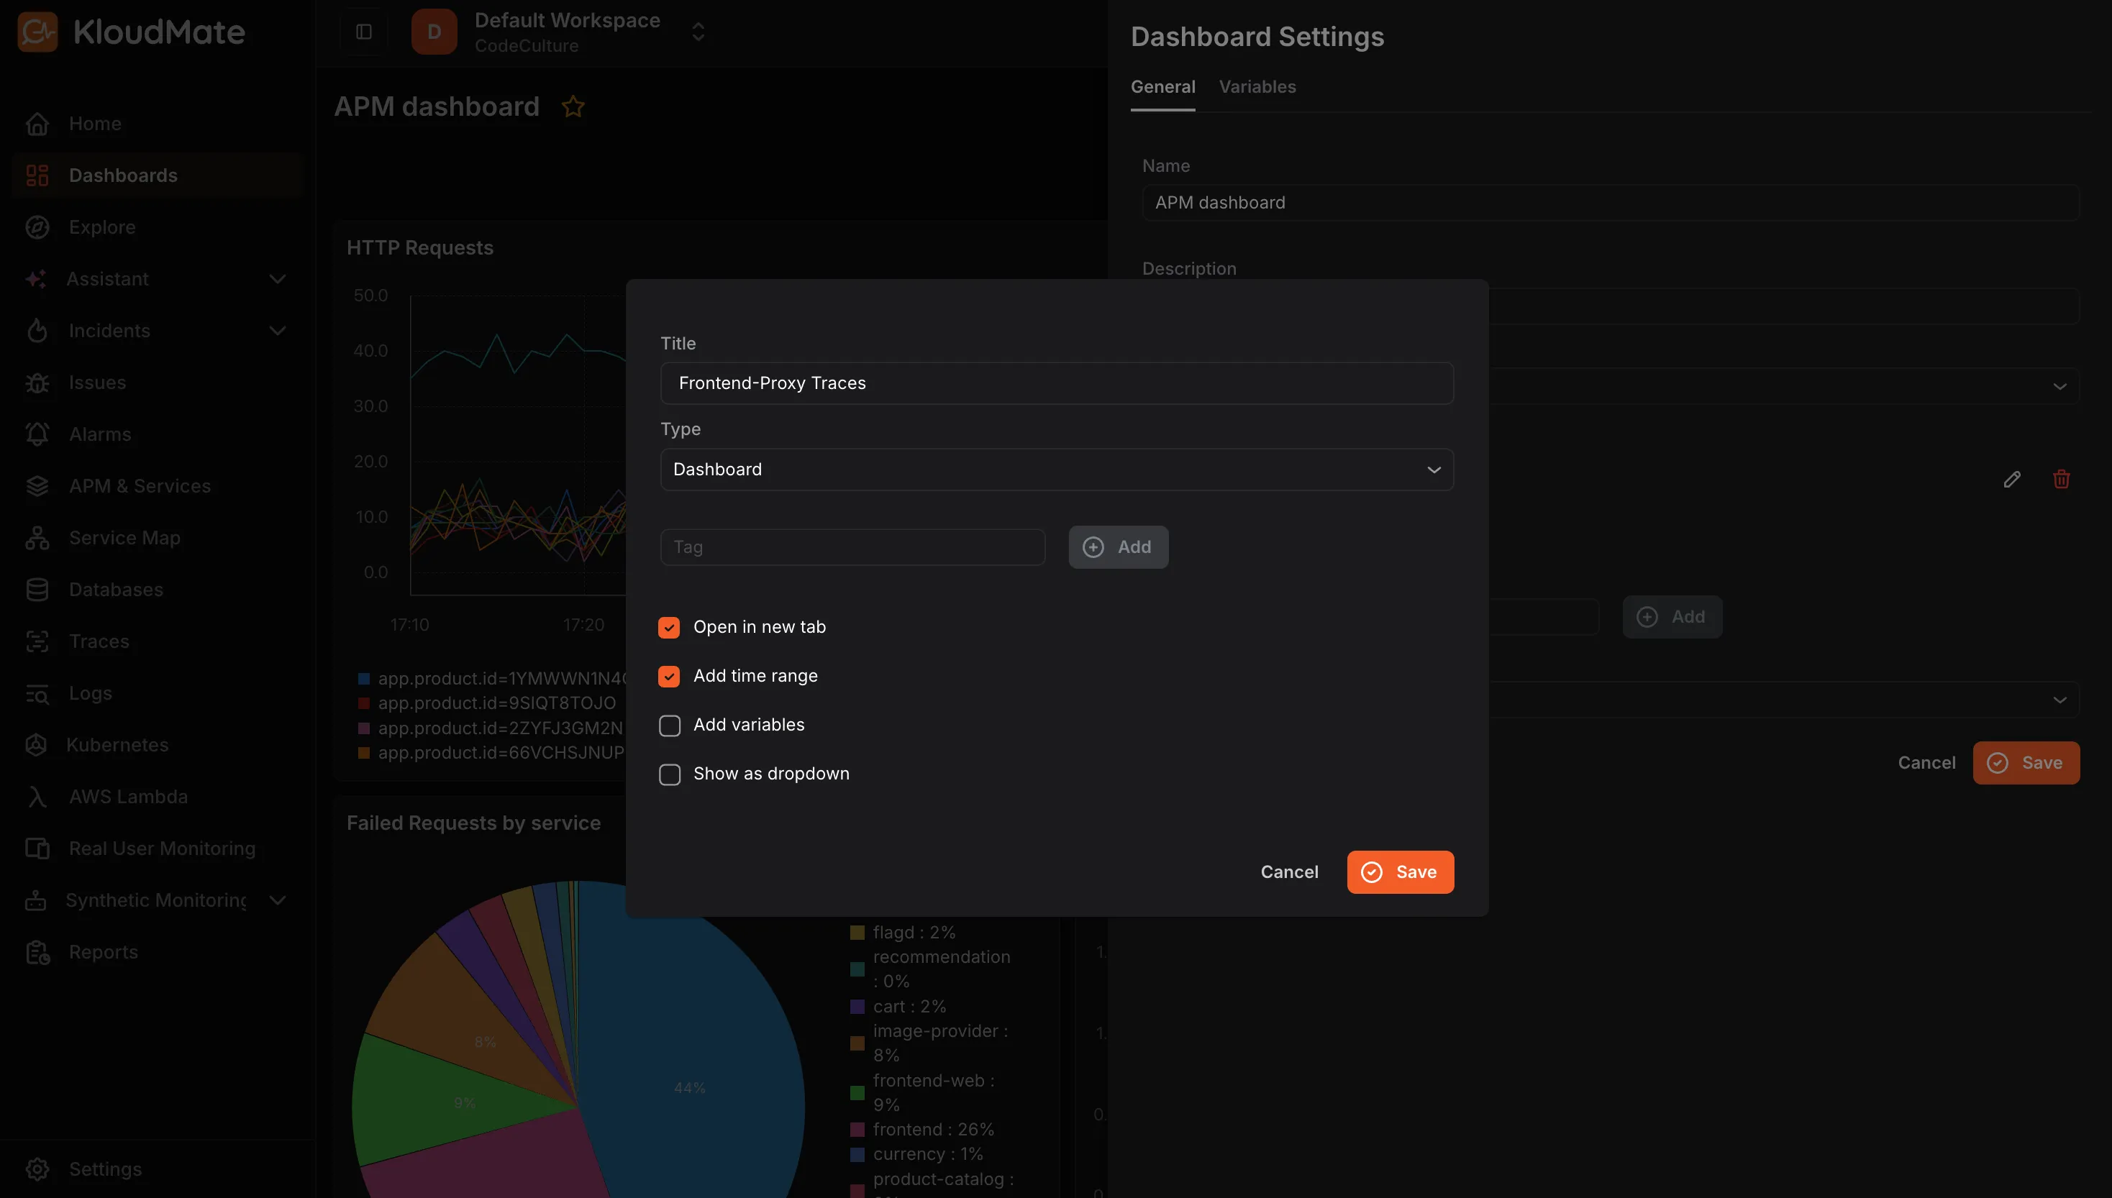Enable Show as dropdown checkbox
The image size is (2112, 1198).
click(x=669, y=775)
